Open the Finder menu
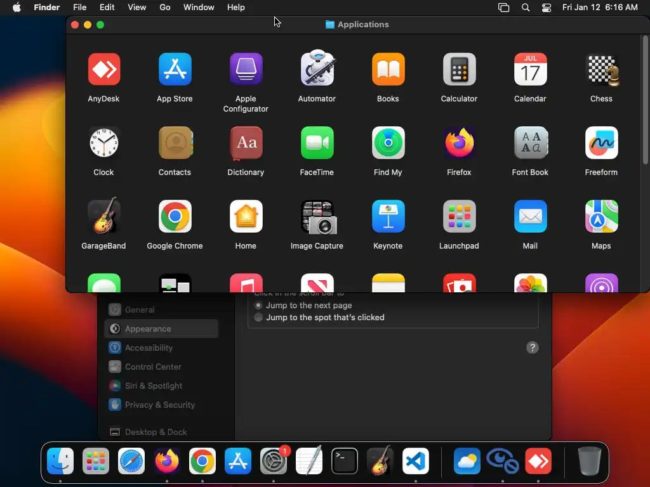Image resolution: width=650 pixels, height=487 pixels. pos(47,8)
